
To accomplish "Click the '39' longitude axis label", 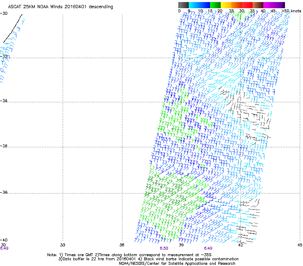I will tap(181, 245).
